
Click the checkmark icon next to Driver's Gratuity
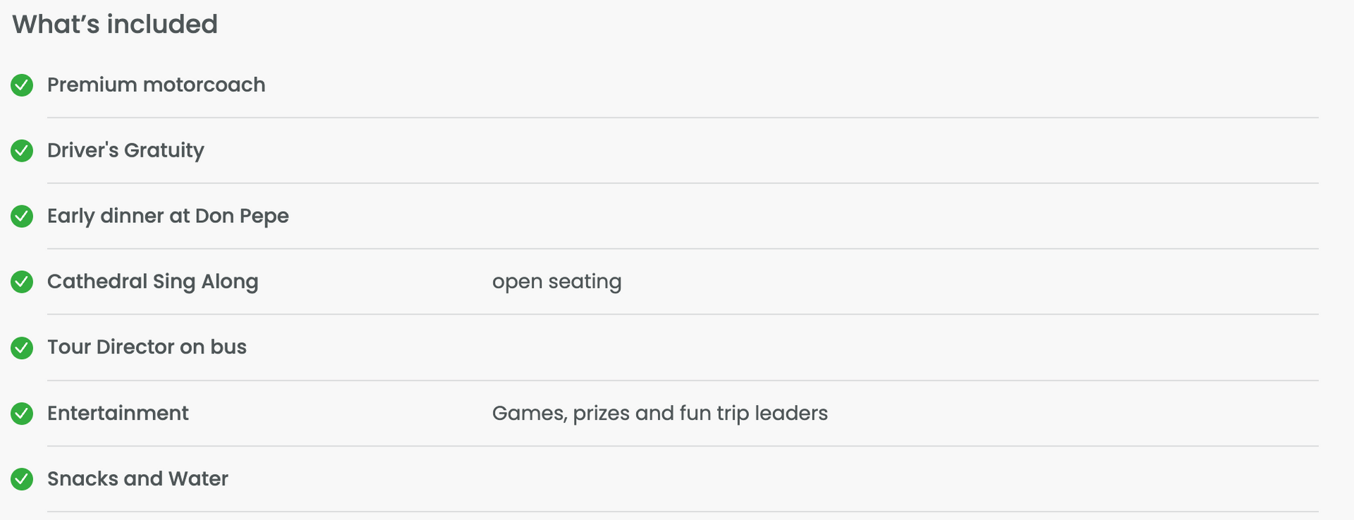22,151
